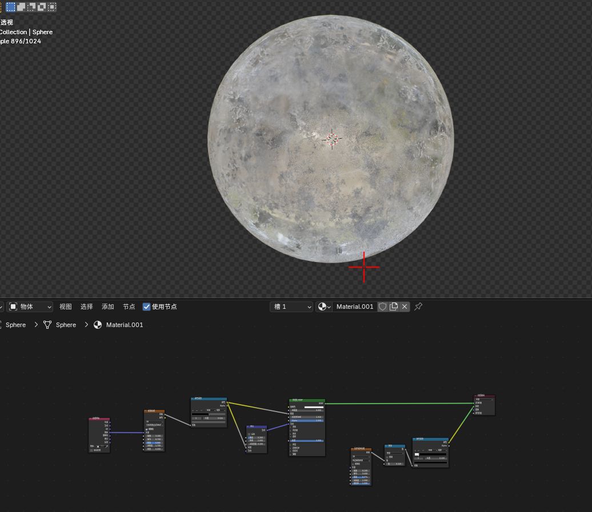Choose the Subtract selection mode icon
Screen dimensions: 592x512
click(31, 7)
